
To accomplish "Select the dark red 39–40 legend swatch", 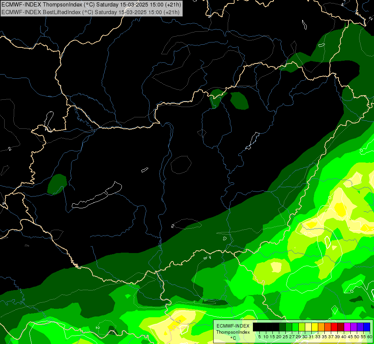I will coord(341,327).
